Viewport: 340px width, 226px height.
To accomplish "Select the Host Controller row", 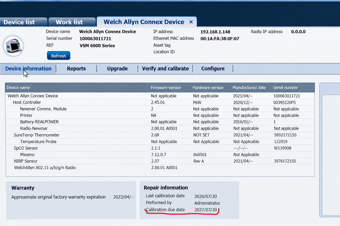I will click(160, 102).
